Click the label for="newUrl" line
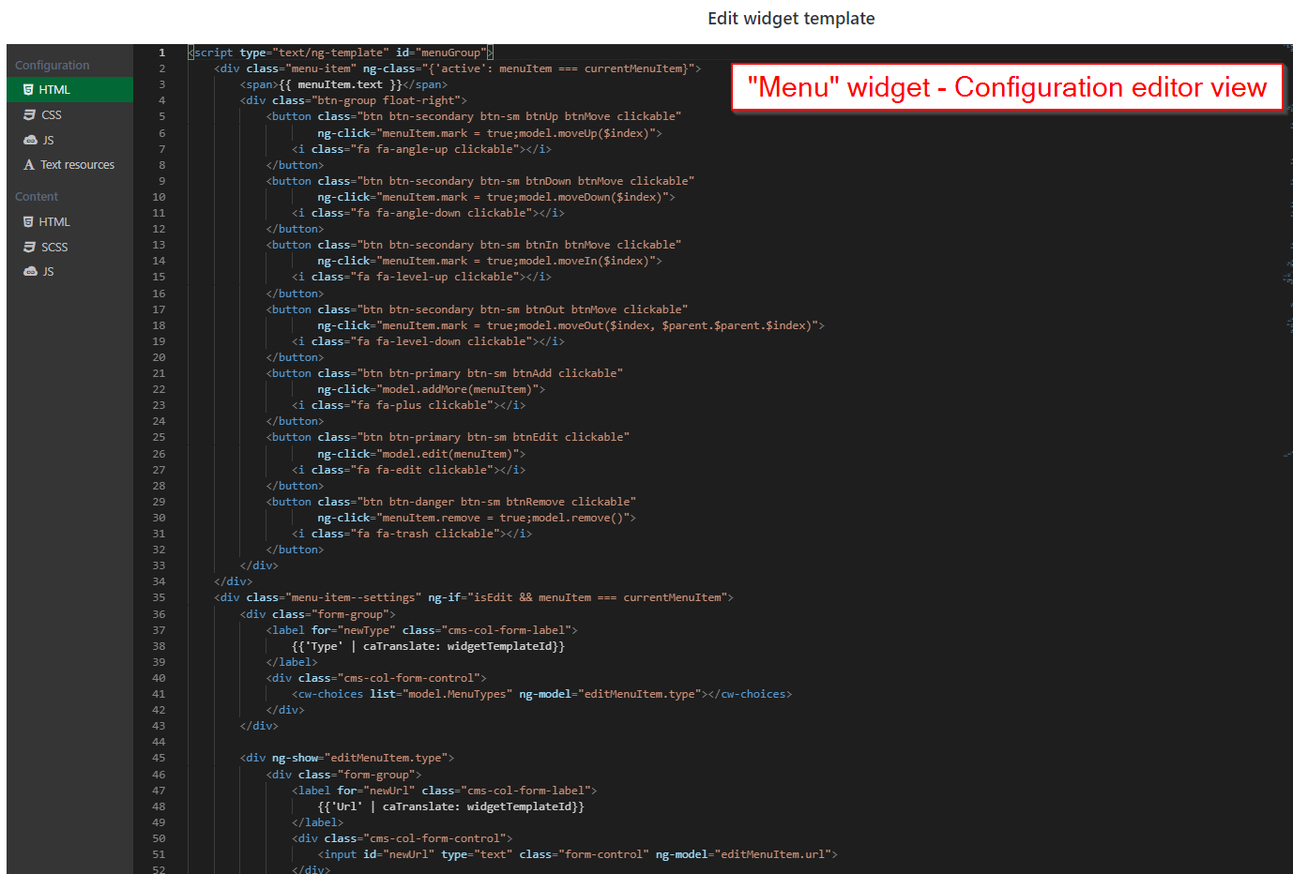Viewport: 1293px width, 874px height. coord(445,791)
